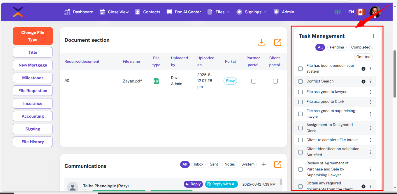This screenshot has height=194, width=397.
Task: Enable Client portal checkbox for Zayad.pdf
Action: 275,81
